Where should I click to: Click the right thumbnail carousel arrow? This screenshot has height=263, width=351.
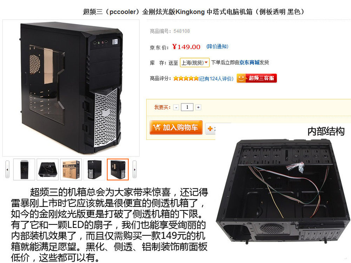pos(134,169)
